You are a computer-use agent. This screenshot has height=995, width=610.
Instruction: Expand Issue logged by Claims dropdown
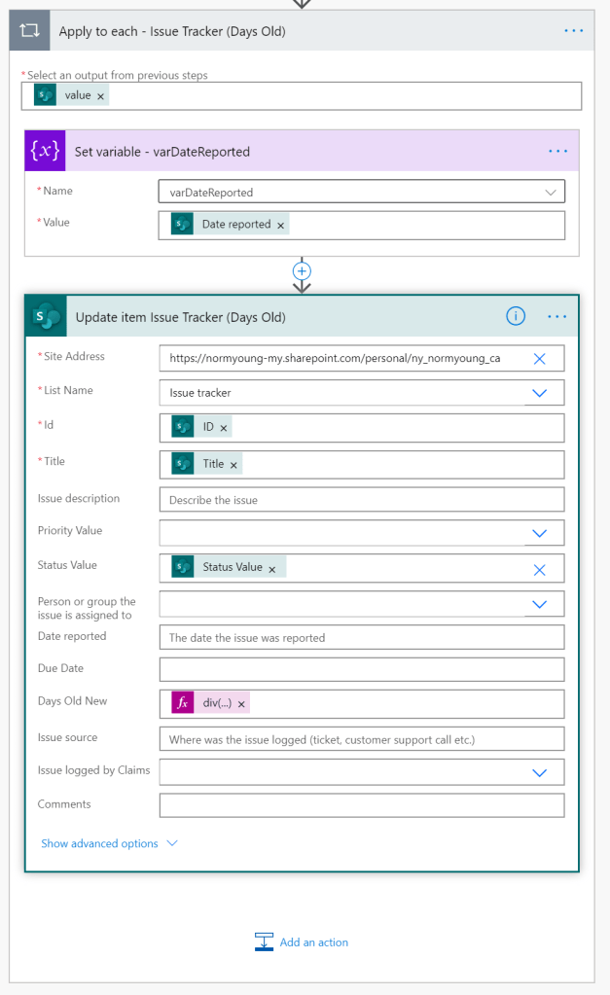coord(539,772)
